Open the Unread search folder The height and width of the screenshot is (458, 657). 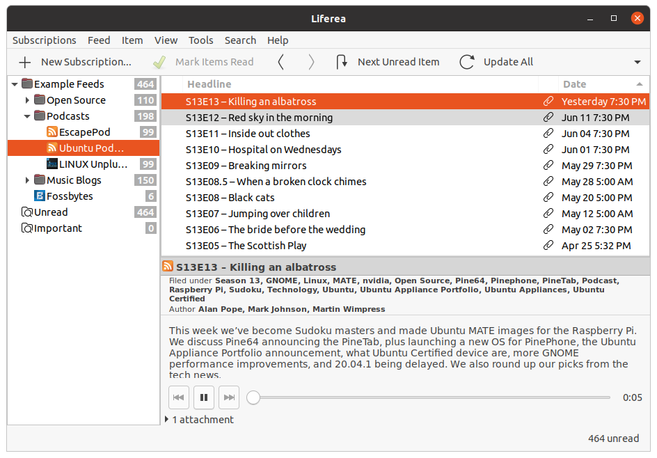point(84,212)
